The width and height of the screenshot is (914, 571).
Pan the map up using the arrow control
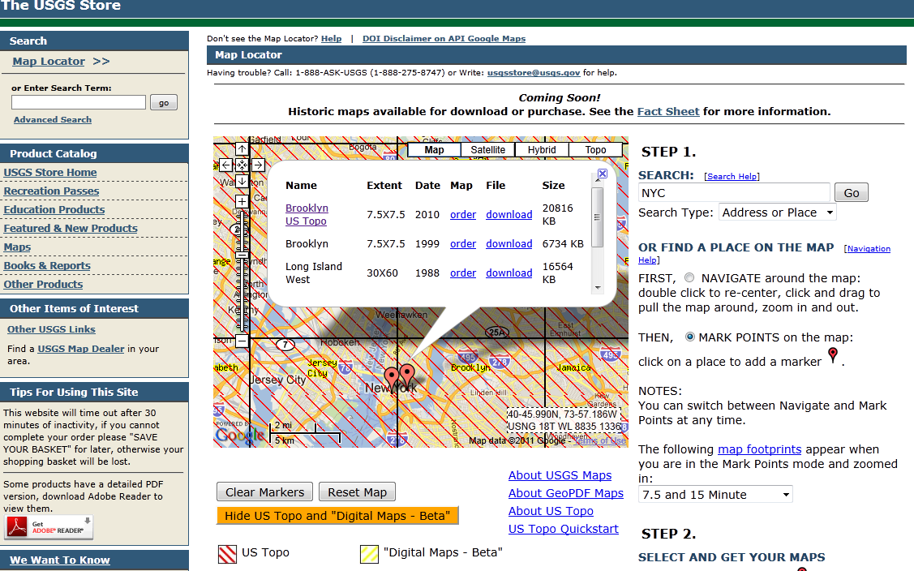pos(241,148)
